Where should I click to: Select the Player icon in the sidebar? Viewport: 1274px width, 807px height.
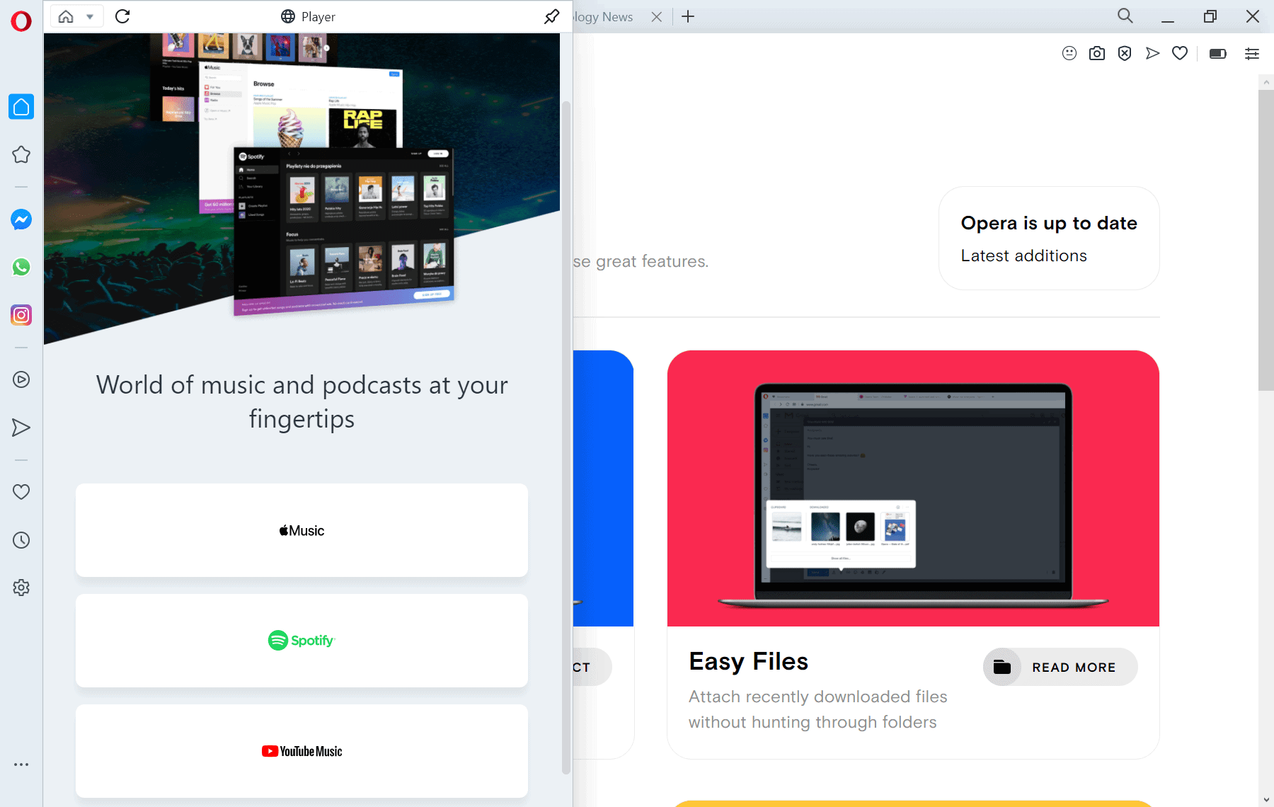click(21, 379)
